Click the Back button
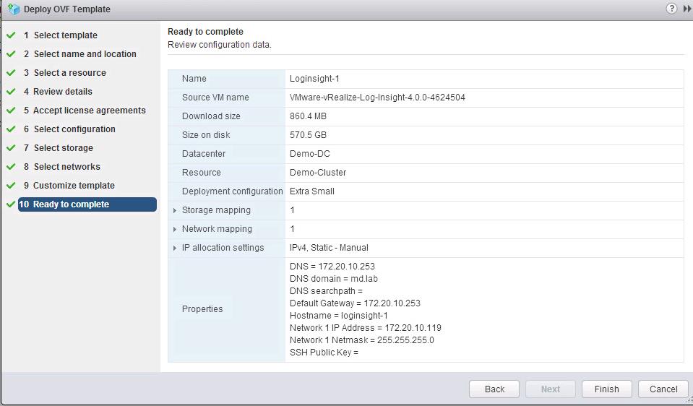Screen dimensions: 693x406 (494, 389)
